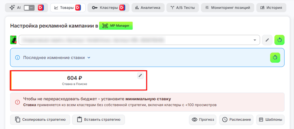Expand Последнее изменение ставки chevron
Screen dimensions: 294x129
pos(89,58)
